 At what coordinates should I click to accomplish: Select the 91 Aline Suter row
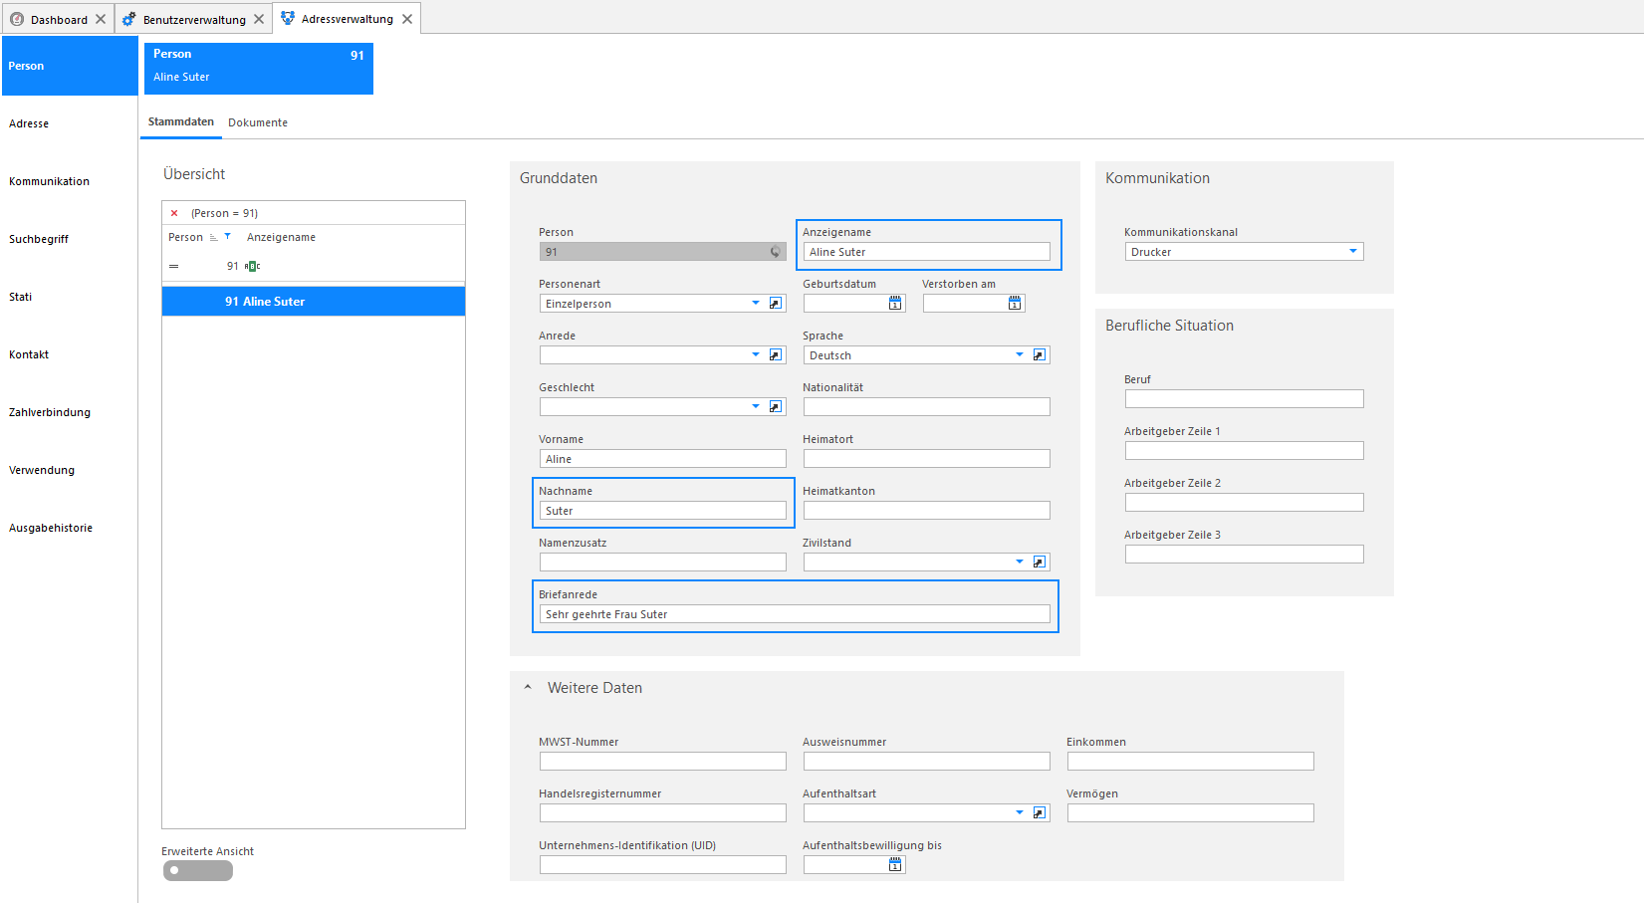click(x=314, y=302)
